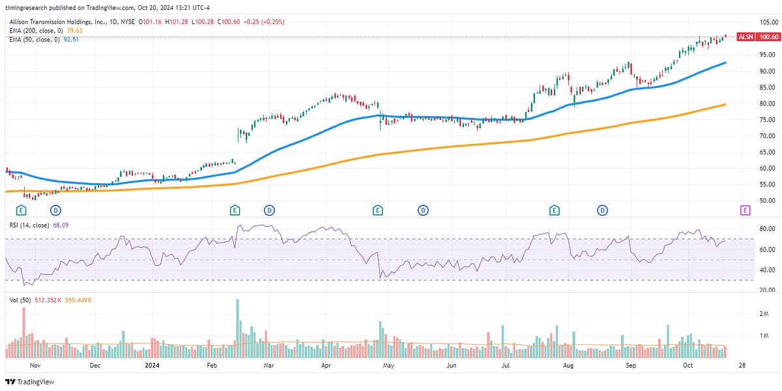The width and height of the screenshot is (782, 391).
Task: Open the Allison Transmission Holdings symbol selector
Action: (x=59, y=20)
